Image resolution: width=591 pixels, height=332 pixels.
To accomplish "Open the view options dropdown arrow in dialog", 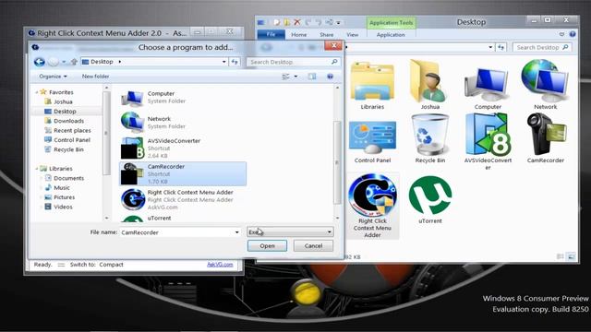I will pyautogui.click(x=295, y=77).
